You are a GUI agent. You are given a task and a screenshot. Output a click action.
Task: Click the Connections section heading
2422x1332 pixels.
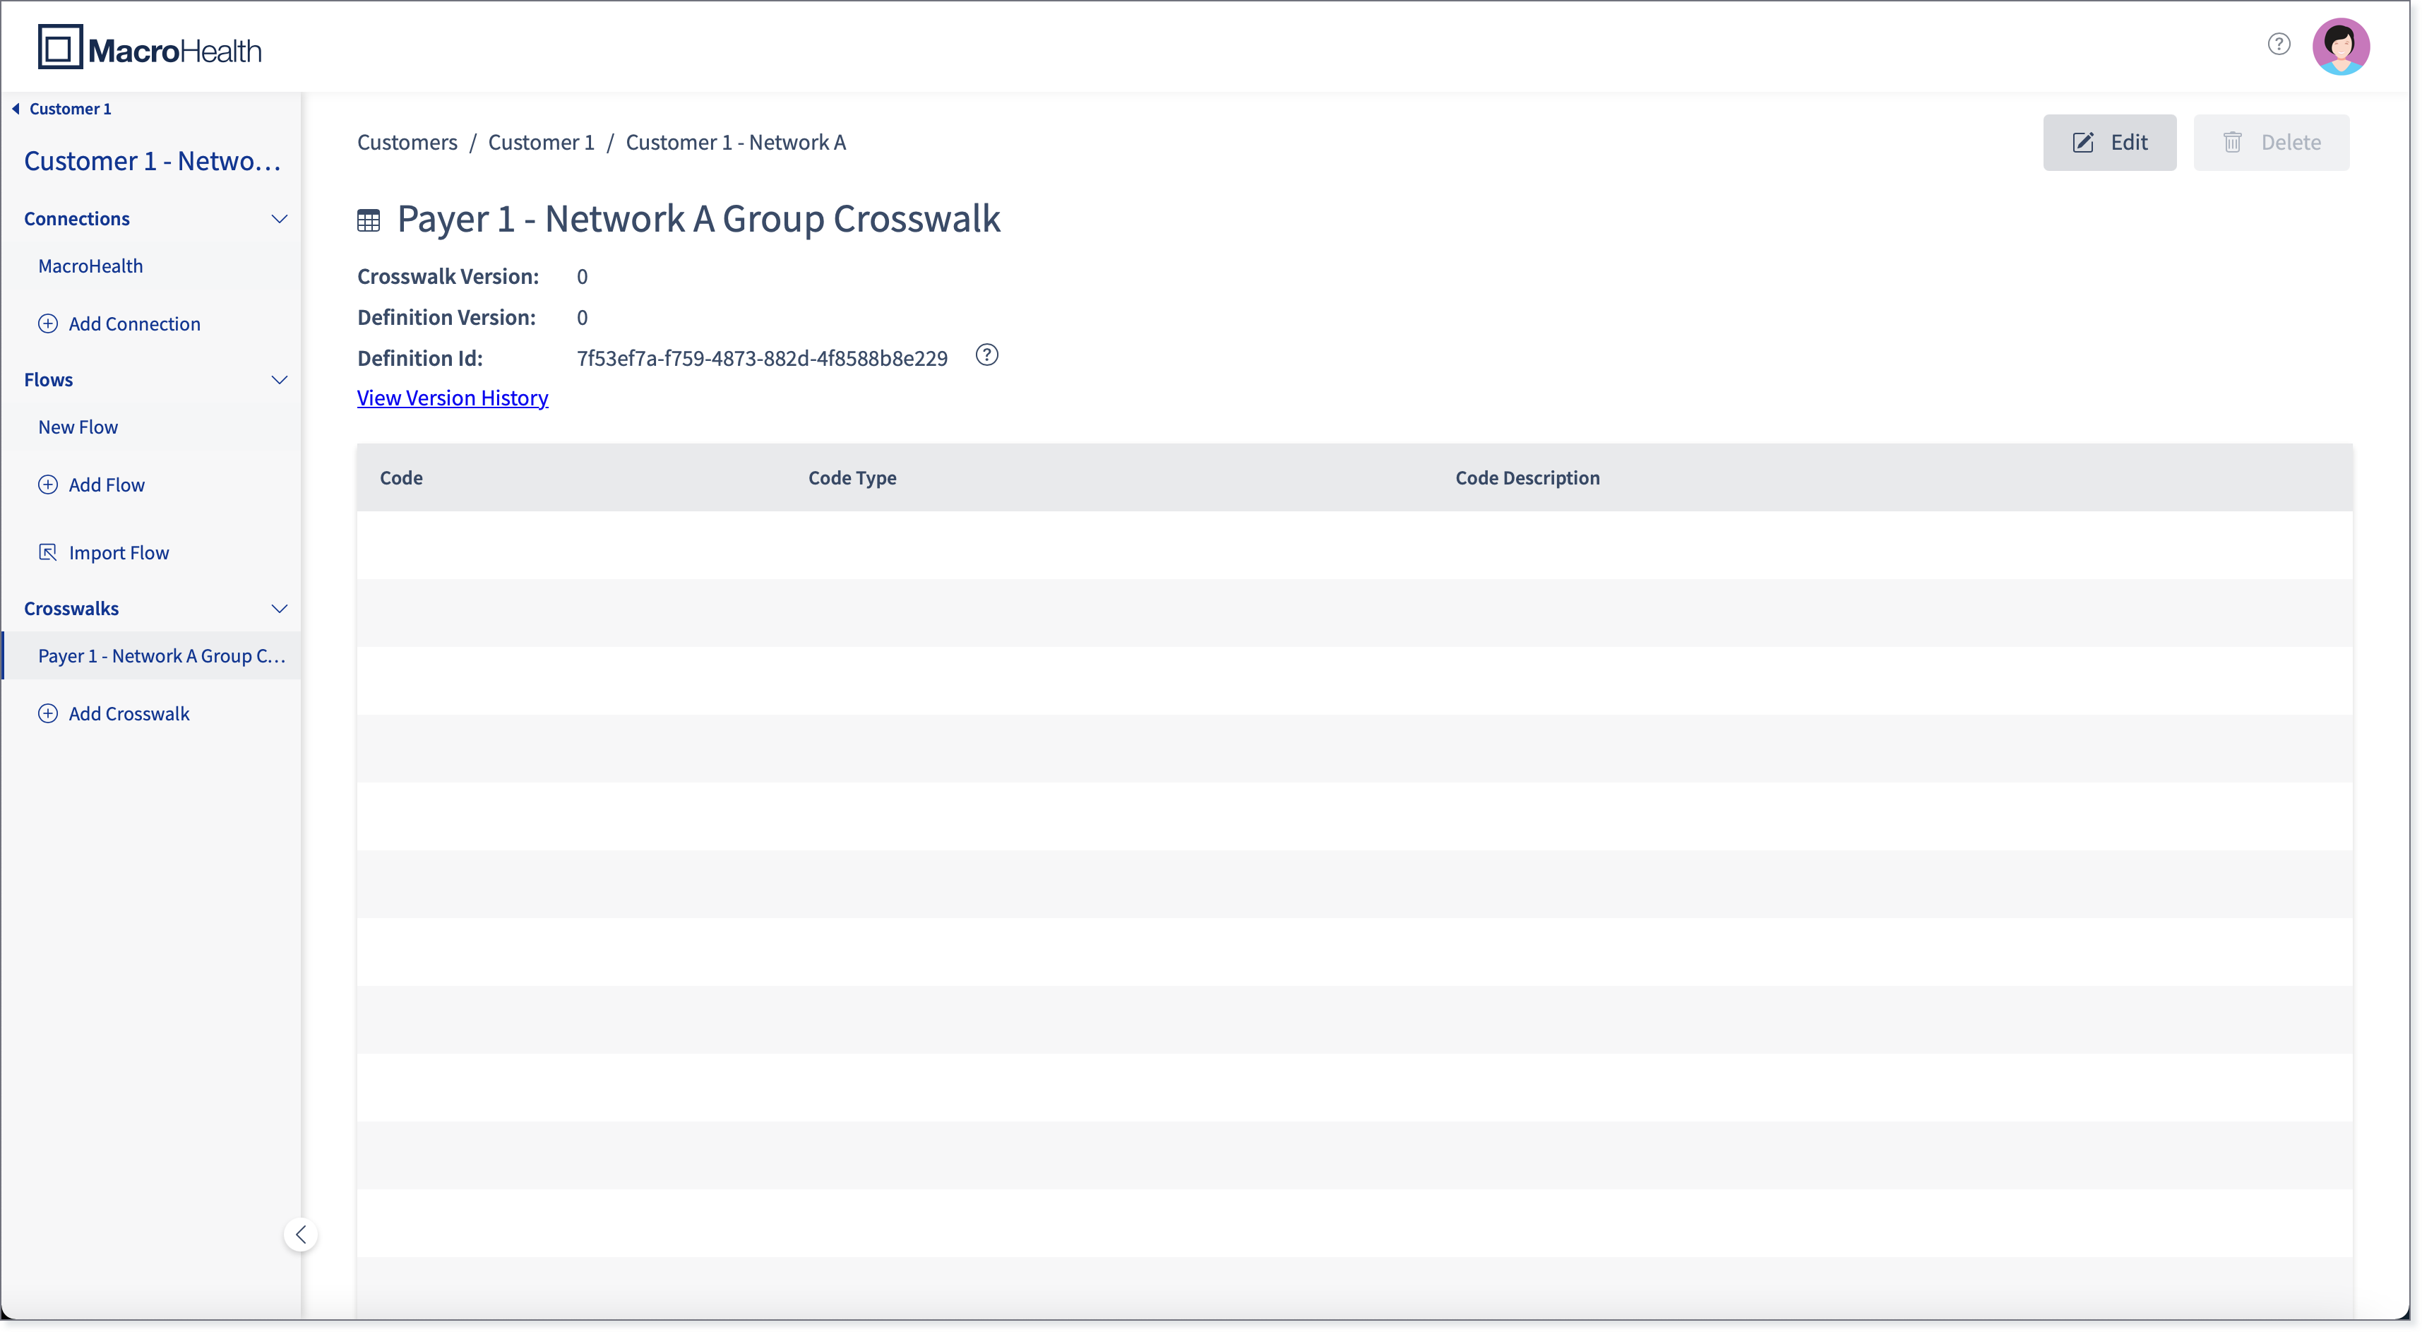[x=77, y=218]
